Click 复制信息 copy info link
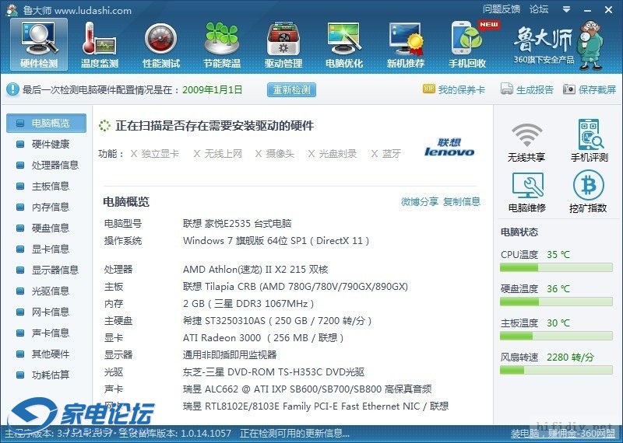Viewport: 623px width, 443px height. (462, 201)
